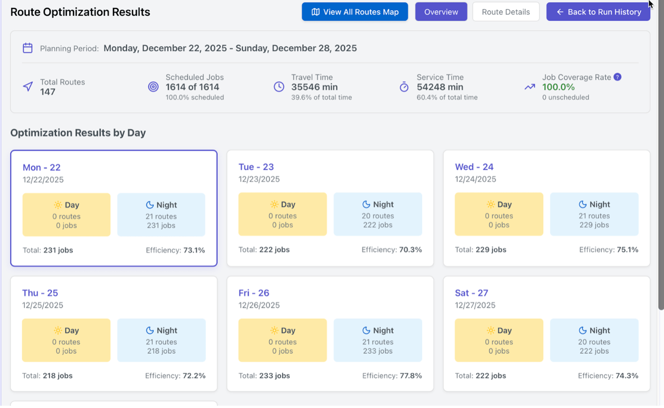Viewport: 664px width, 408px height.
Task: Click the Scheduled Jobs target icon
Action: 153,87
